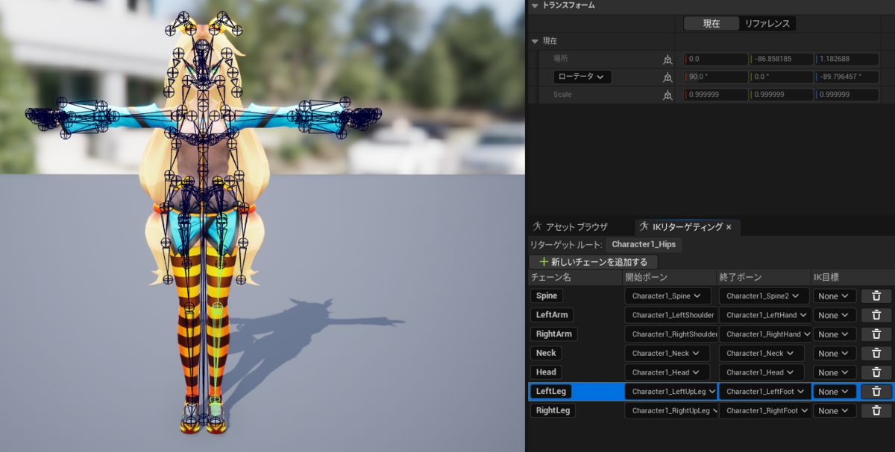
Task: Open LeftLeg end bone Character1_LeftFoot dropdown
Action: [x=765, y=391]
